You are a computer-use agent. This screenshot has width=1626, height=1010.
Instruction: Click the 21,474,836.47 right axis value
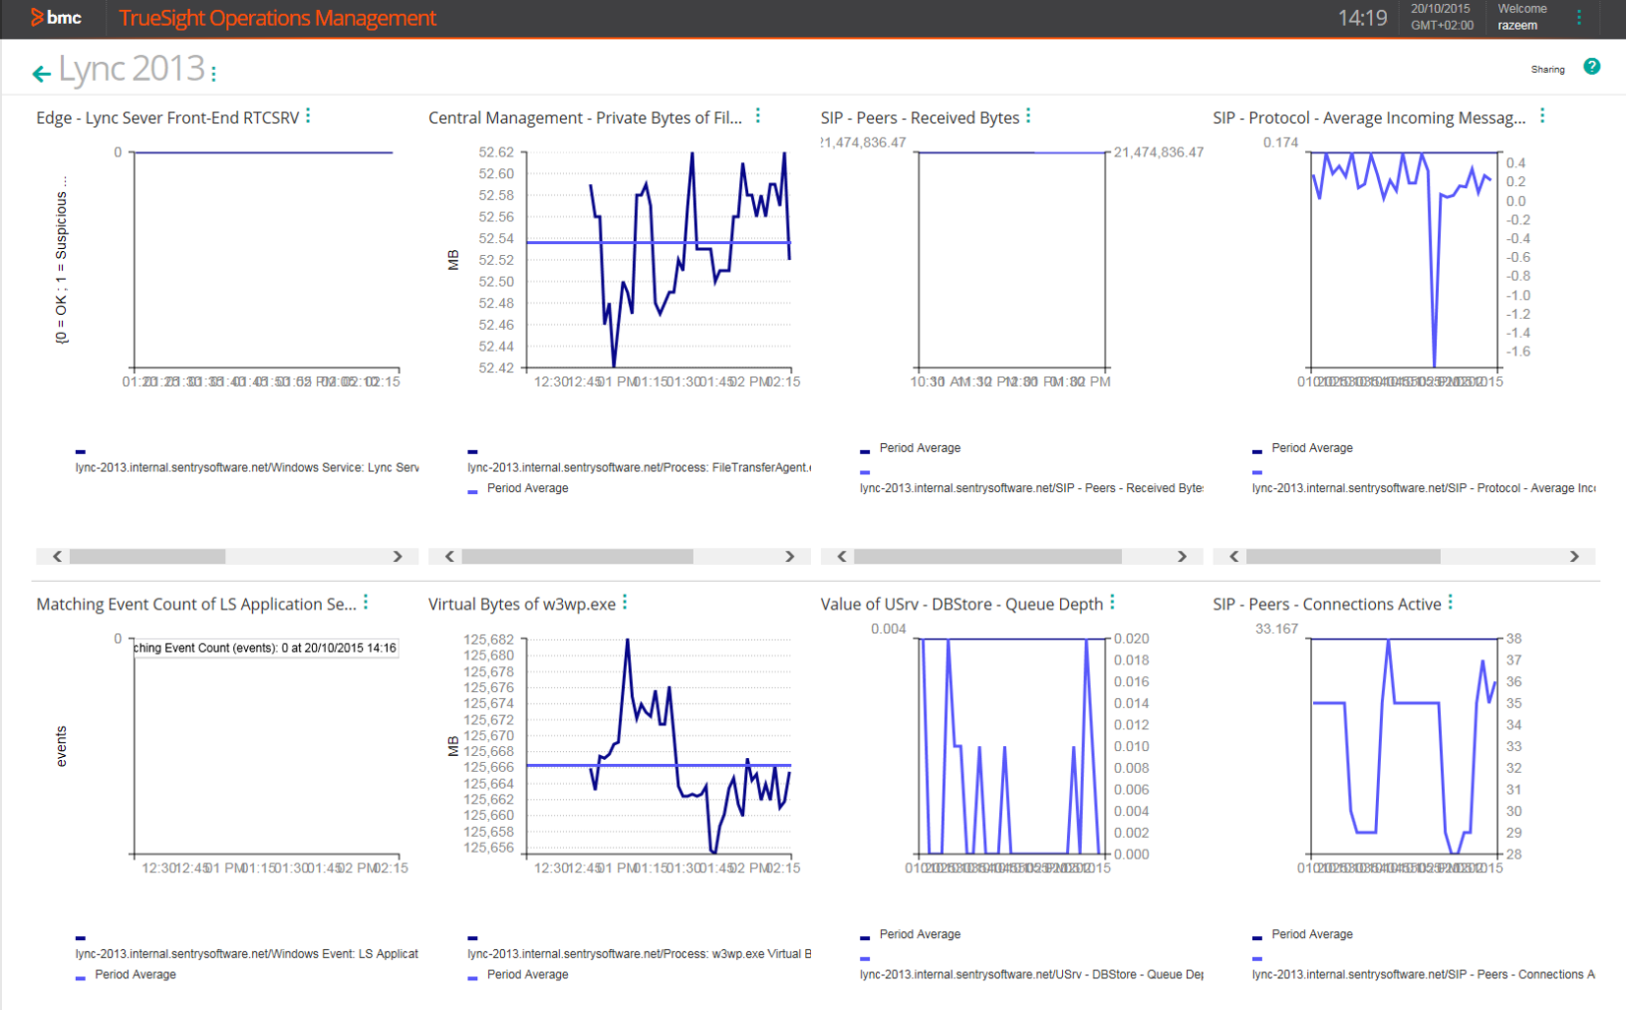tap(1158, 153)
